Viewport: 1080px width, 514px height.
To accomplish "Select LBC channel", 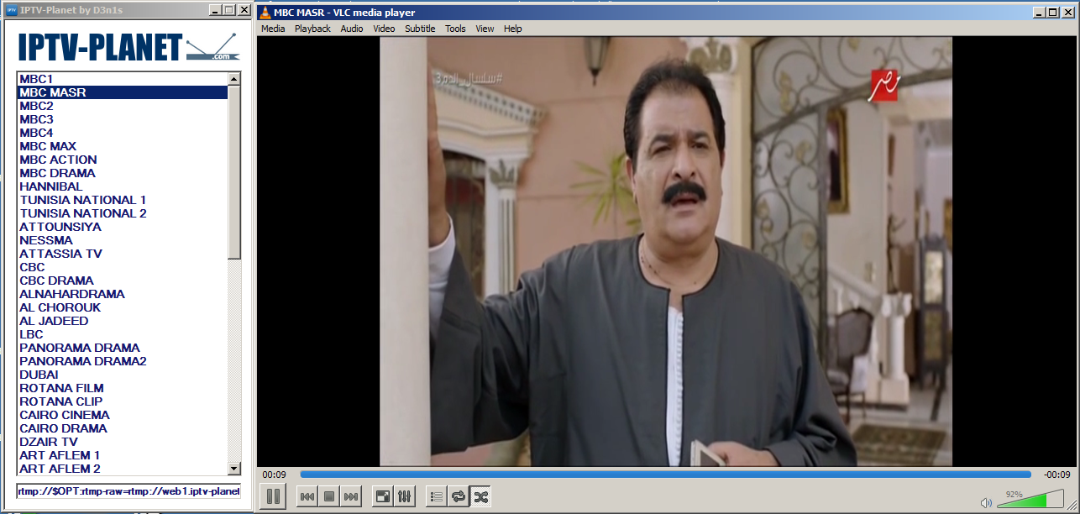I will pos(122,334).
